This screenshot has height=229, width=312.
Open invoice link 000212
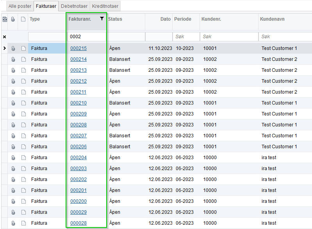pyautogui.click(x=78, y=81)
